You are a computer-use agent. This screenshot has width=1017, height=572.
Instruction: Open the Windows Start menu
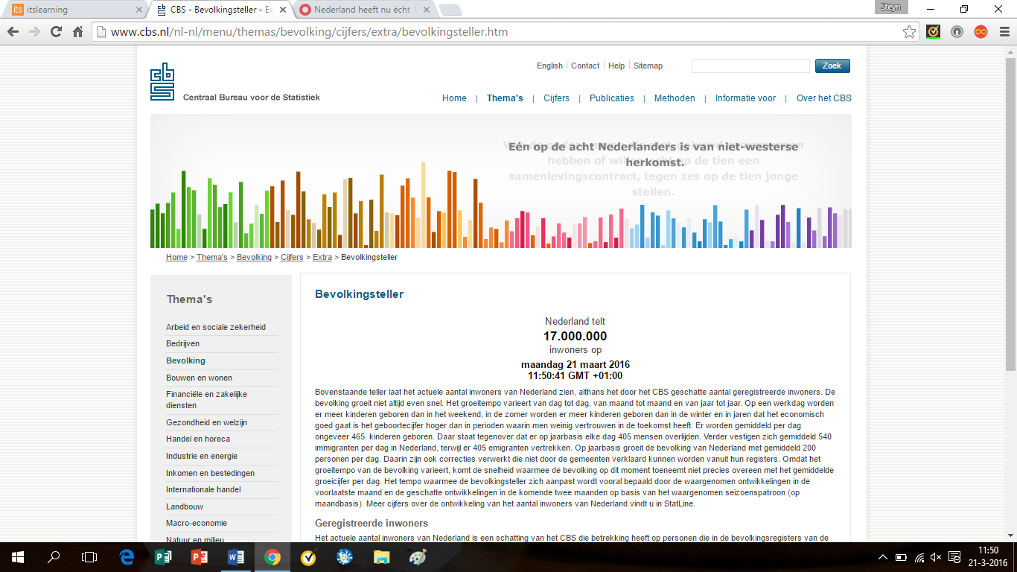(17, 556)
